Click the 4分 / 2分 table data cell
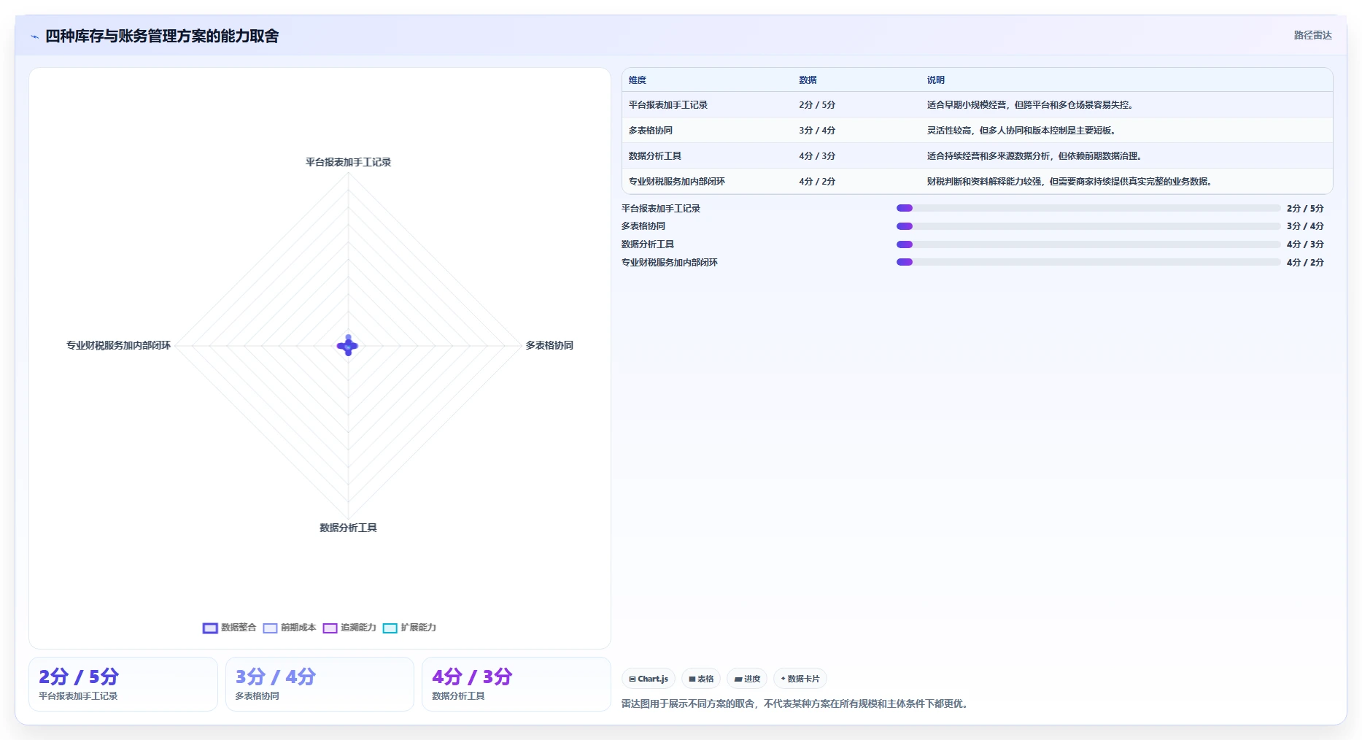The height and width of the screenshot is (740, 1362). (817, 182)
